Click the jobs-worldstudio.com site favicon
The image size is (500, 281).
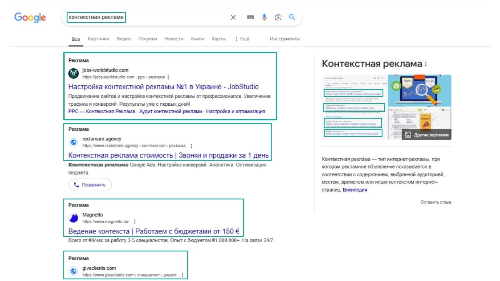73,73
